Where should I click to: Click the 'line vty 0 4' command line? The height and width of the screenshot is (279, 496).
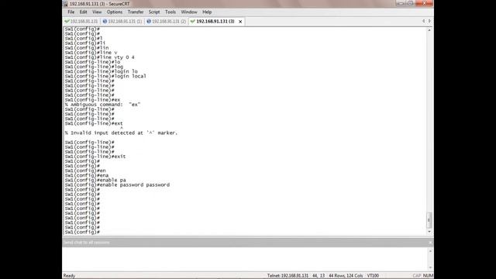(100, 57)
